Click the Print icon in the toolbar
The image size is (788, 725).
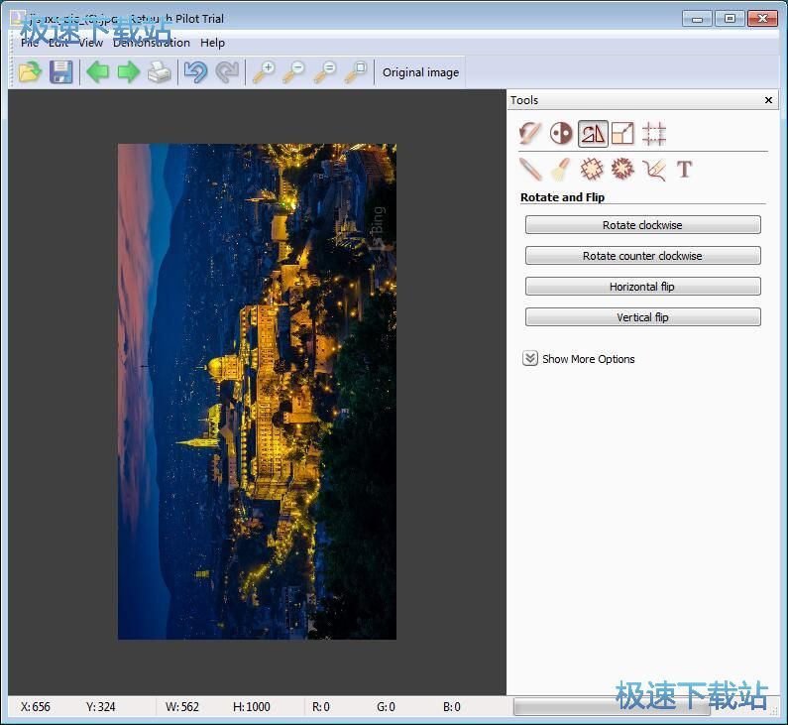[159, 71]
